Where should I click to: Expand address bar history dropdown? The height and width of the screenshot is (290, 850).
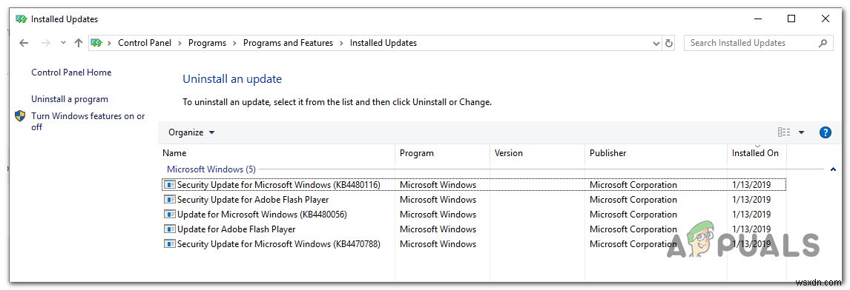pyautogui.click(x=656, y=44)
